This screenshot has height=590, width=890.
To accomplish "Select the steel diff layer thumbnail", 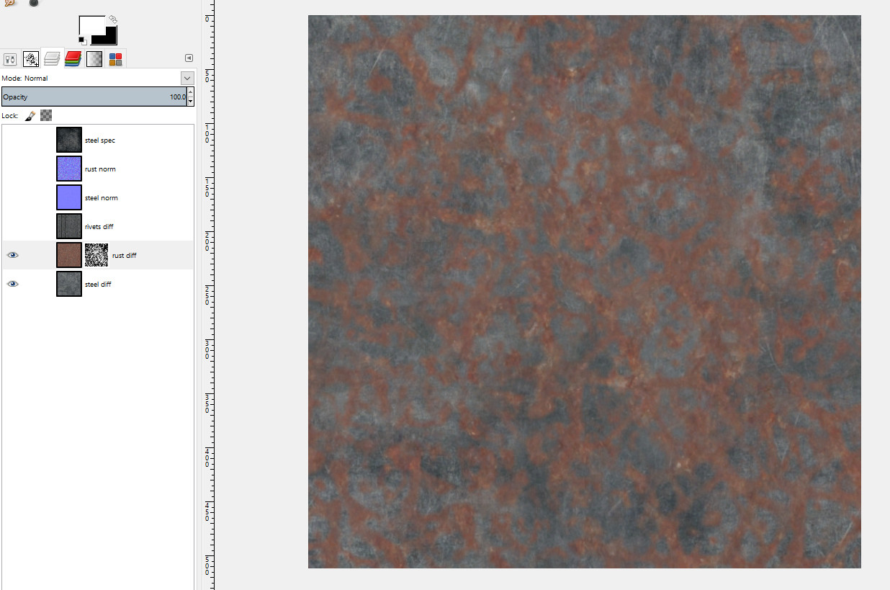I will pyautogui.click(x=69, y=284).
